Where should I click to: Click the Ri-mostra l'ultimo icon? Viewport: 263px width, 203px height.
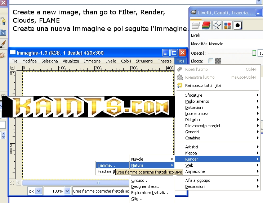click(180, 77)
